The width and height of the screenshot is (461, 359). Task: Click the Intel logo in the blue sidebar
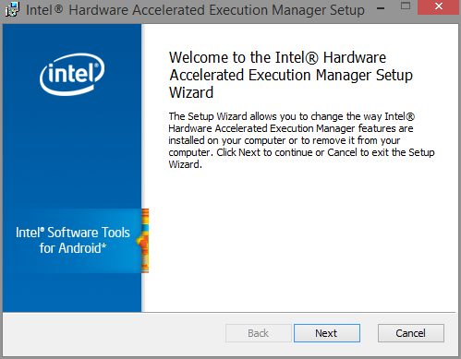pos(72,74)
